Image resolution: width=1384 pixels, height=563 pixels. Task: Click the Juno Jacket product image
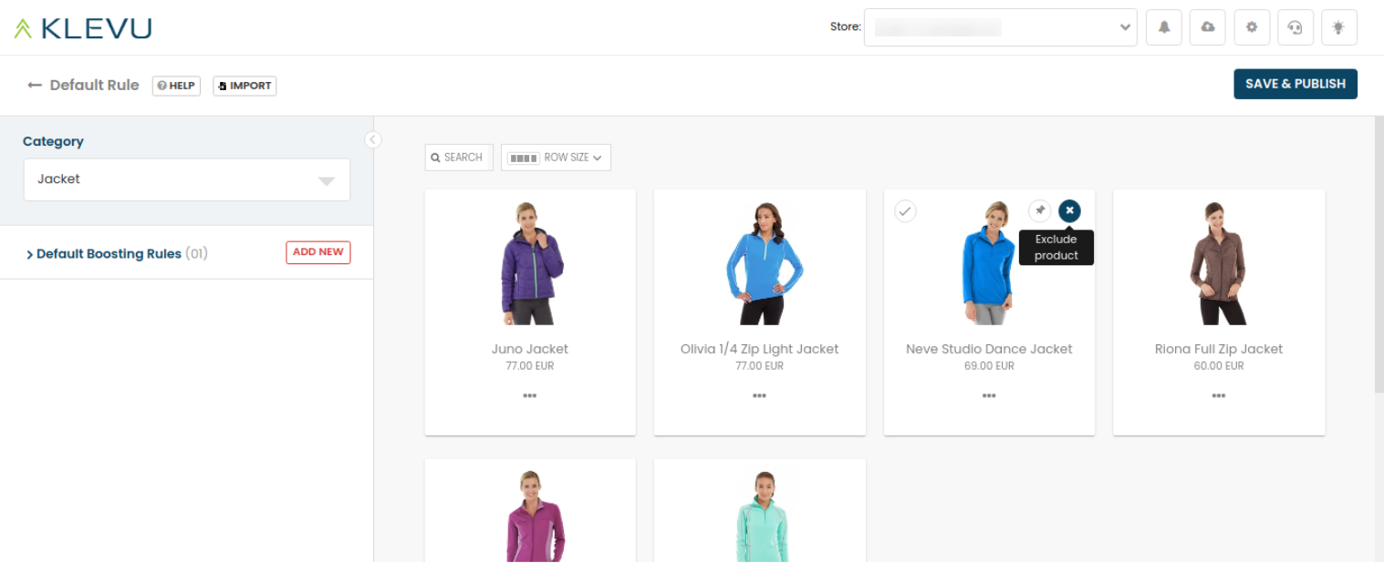(531, 263)
